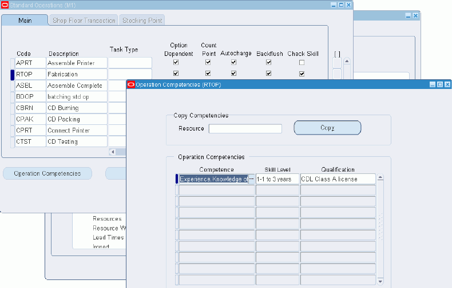The width and height of the screenshot is (452, 288).
Task: Click the Resource input field
Action: 245,128
